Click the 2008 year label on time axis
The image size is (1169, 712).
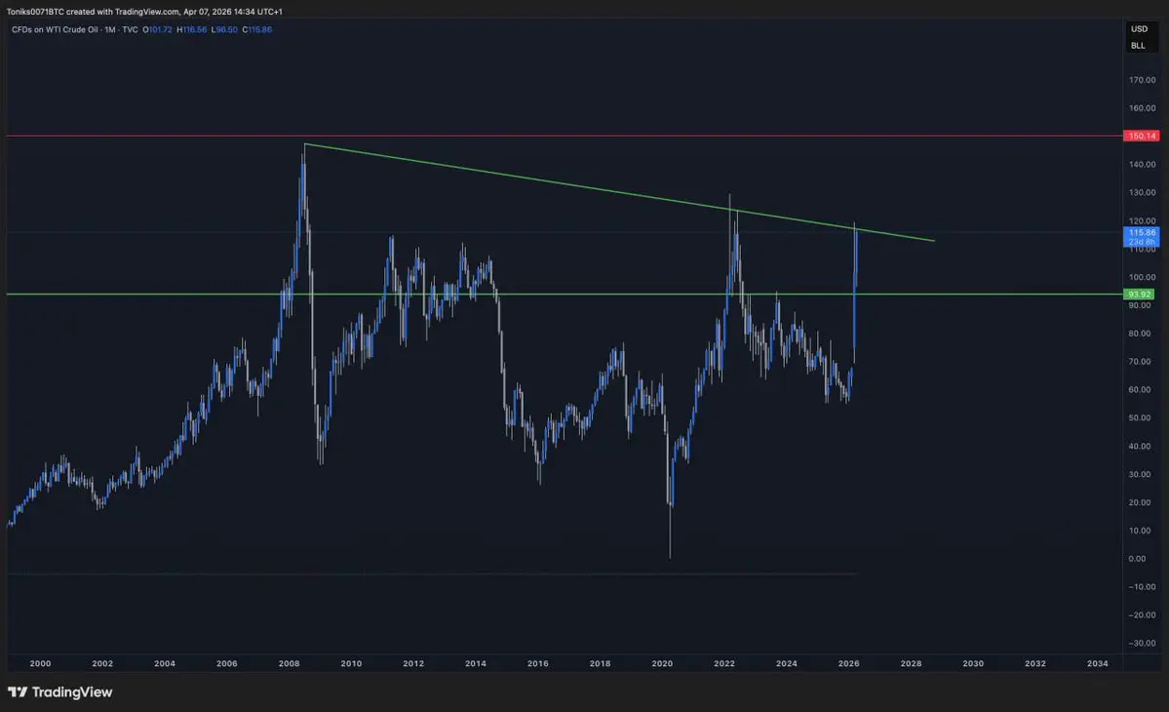click(x=290, y=663)
